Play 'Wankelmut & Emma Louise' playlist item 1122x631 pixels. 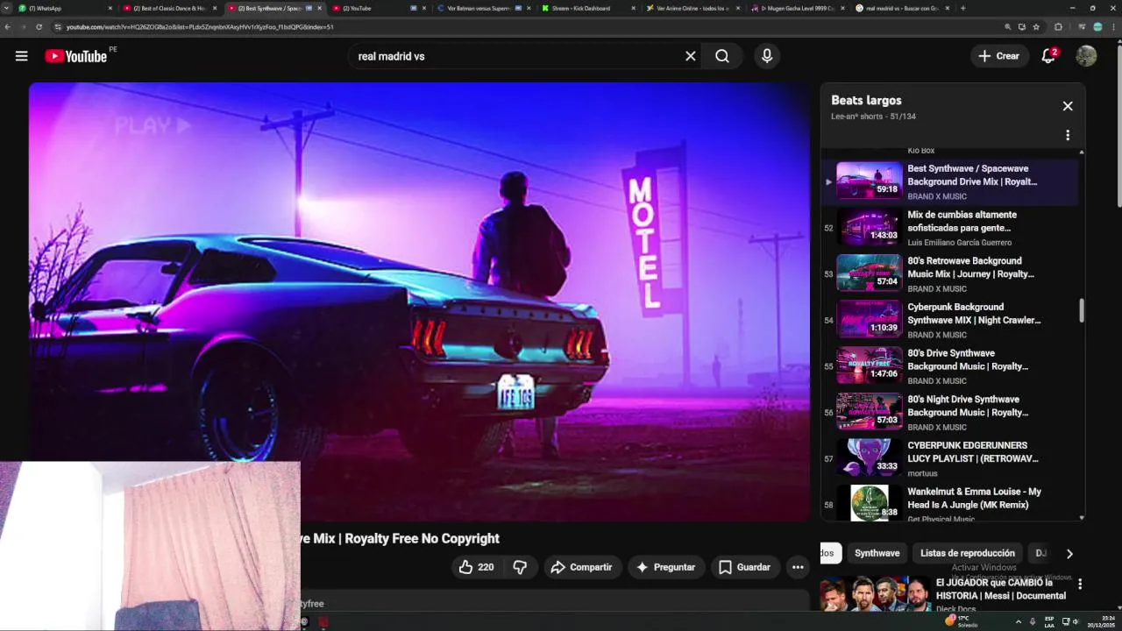949,503
